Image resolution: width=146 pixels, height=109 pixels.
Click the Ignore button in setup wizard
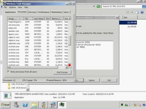point(92,80)
